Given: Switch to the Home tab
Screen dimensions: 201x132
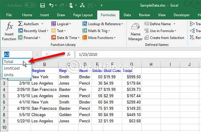Looking at the screenshot, I should [x=27, y=15].
